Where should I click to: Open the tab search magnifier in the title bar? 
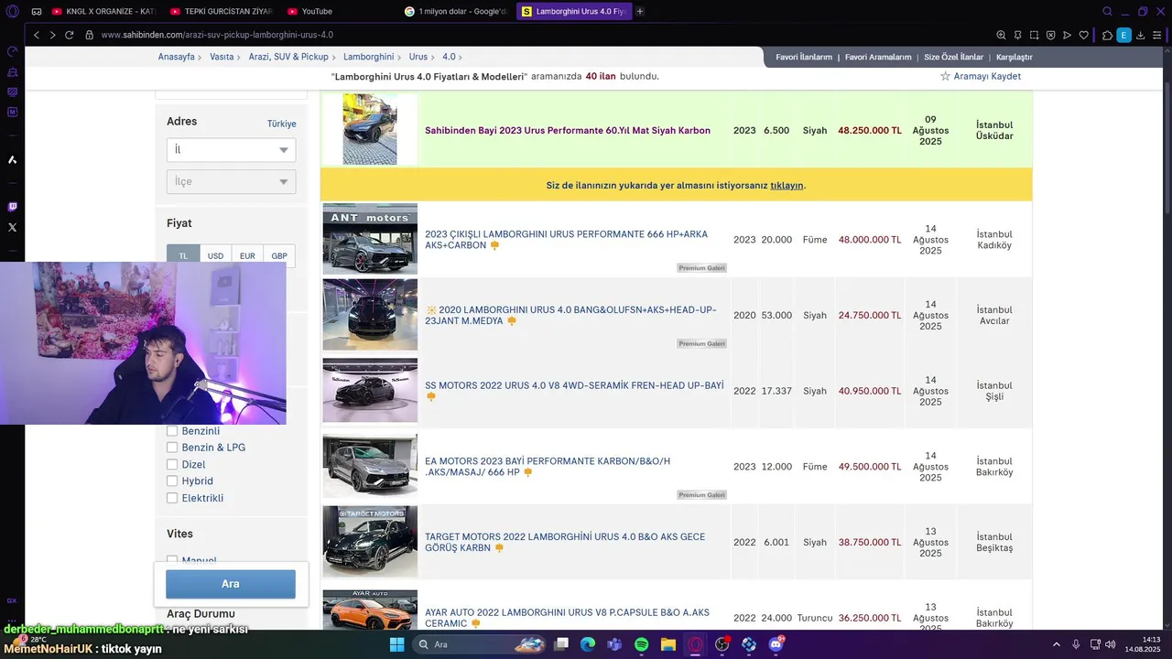1107,11
